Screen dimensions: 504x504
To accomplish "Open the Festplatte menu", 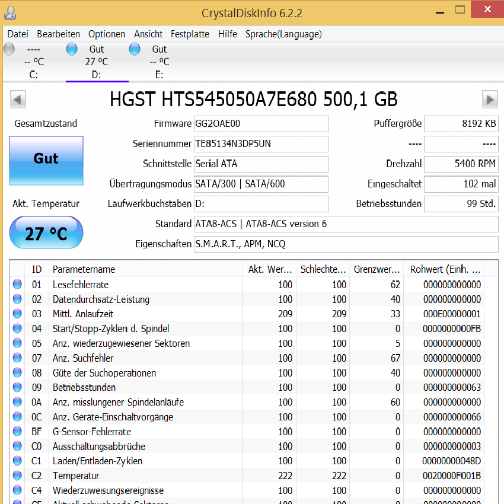I will pyautogui.click(x=190, y=34).
